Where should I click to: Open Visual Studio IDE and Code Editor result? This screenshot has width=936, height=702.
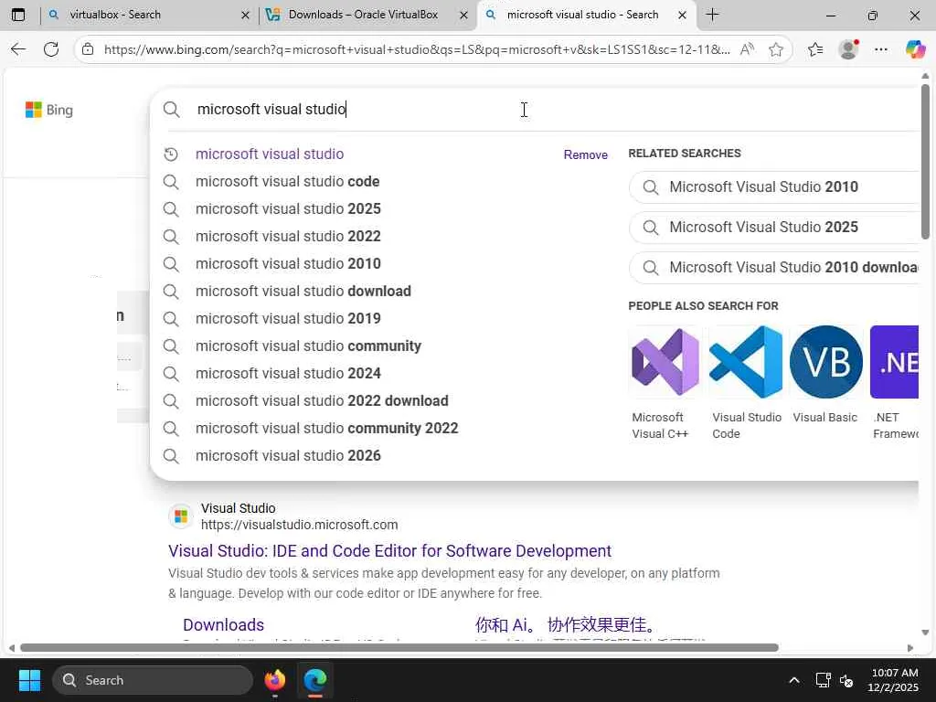click(389, 551)
